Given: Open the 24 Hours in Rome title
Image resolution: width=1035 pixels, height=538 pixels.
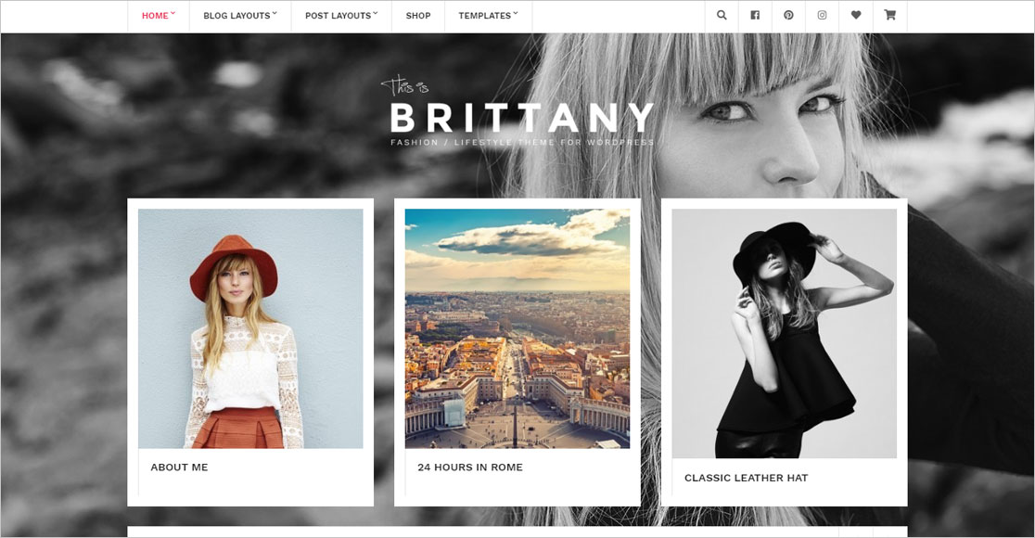Looking at the screenshot, I should coord(470,468).
